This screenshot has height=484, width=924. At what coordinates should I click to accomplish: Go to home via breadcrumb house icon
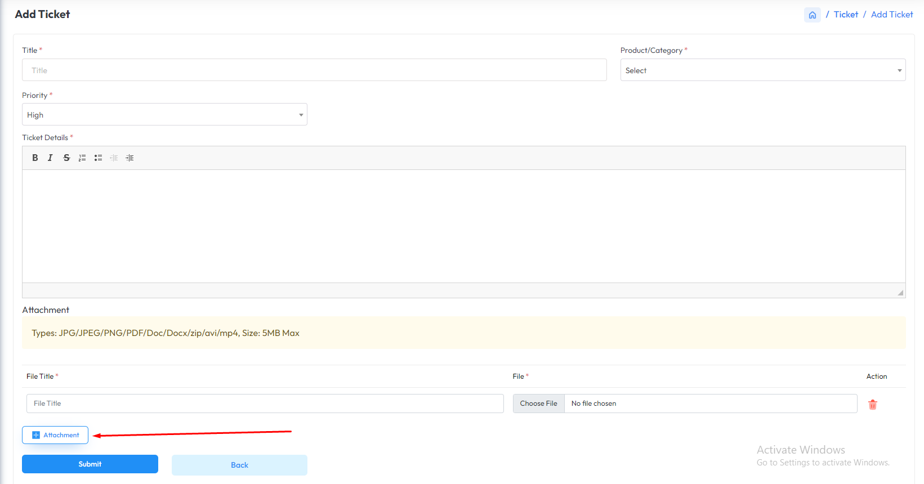(812, 15)
